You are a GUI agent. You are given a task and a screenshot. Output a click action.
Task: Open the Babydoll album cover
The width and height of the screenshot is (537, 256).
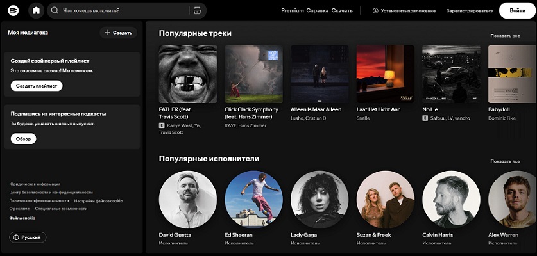point(513,74)
